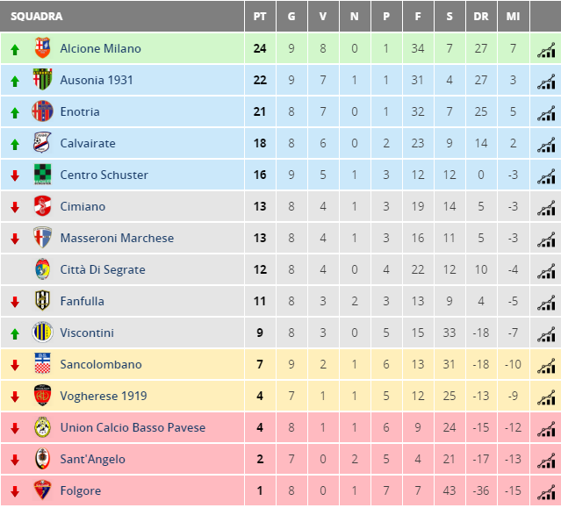Sort table by PT column header
The image size is (561, 508).
click(260, 17)
